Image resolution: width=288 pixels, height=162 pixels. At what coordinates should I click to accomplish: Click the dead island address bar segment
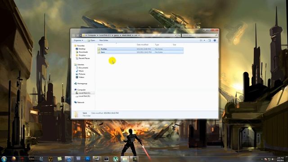tap(127, 35)
